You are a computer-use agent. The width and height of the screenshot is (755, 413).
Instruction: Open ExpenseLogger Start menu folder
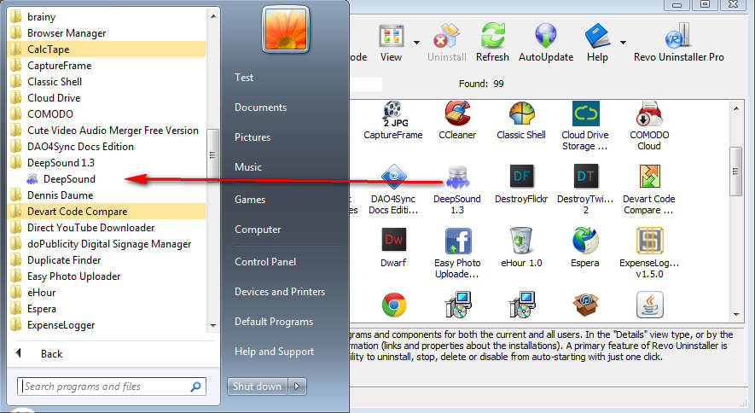pos(61,325)
